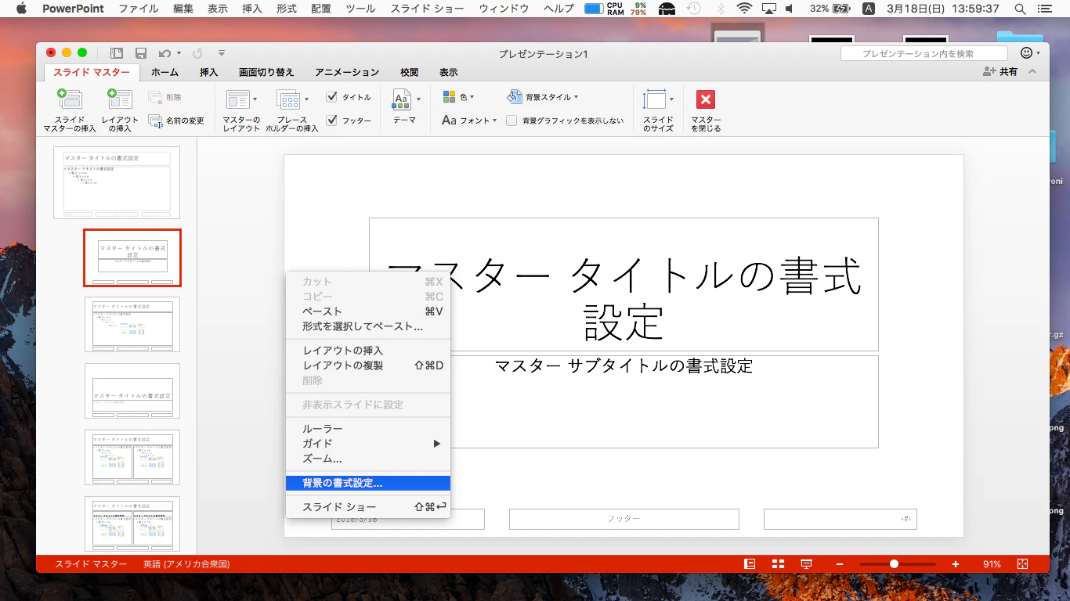
Task: Toggle the sidebar layout icon in title bar
Action: (117, 53)
